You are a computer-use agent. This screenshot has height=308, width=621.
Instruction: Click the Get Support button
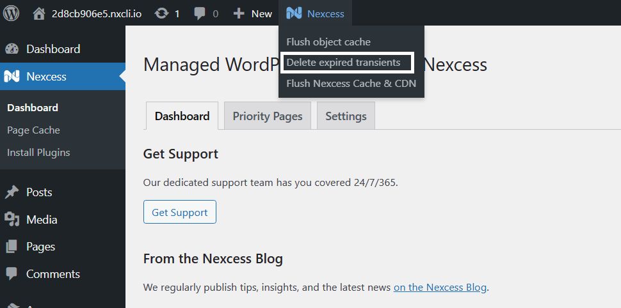pos(180,212)
